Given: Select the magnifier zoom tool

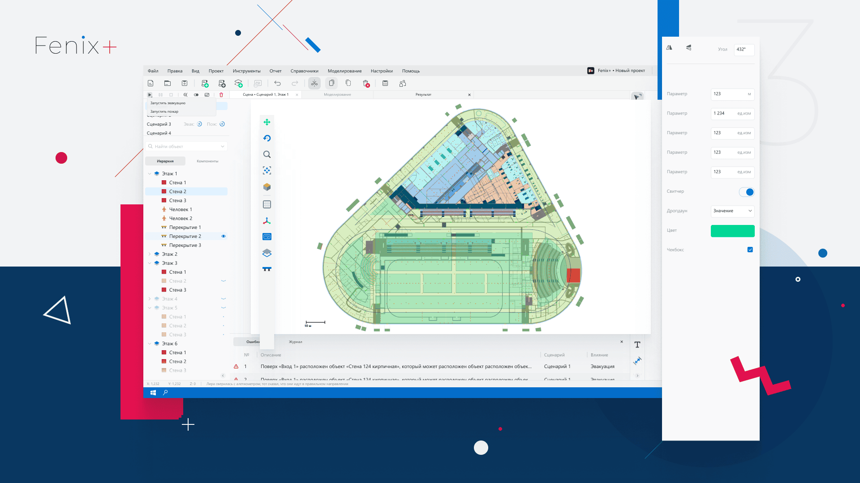Looking at the screenshot, I should pos(267,154).
